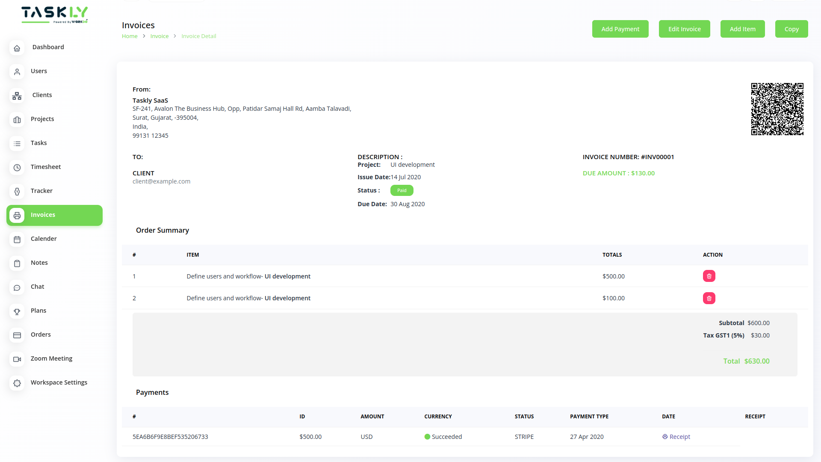Click the invoice QR code image
The height and width of the screenshot is (462, 821).
tap(777, 109)
